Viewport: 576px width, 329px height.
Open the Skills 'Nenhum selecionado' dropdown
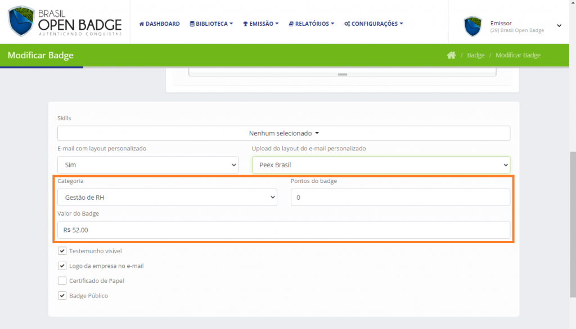(x=283, y=133)
